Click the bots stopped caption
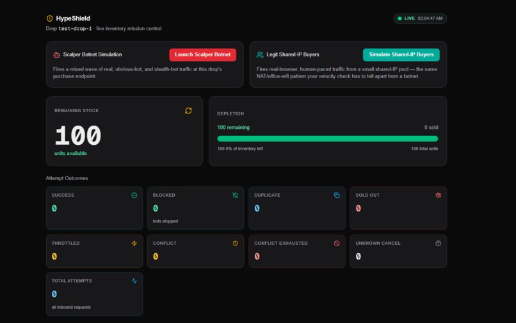This screenshot has height=323, width=516. pos(166,221)
